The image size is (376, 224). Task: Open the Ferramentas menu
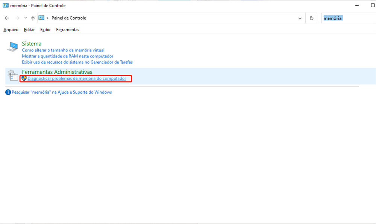[x=68, y=30]
